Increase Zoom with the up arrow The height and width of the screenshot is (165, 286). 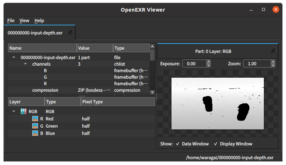click(273, 62)
